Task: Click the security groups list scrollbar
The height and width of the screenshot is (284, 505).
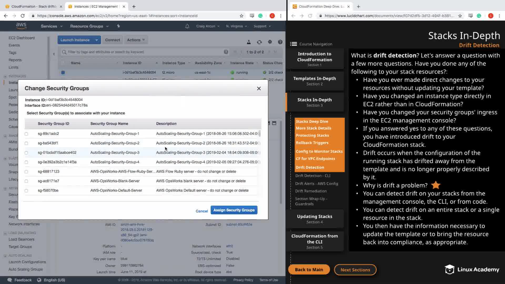Action: pos(260,134)
